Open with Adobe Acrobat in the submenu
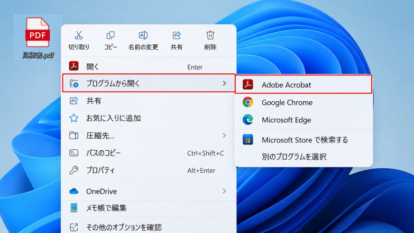The height and width of the screenshot is (233, 414). tap(303, 84)
